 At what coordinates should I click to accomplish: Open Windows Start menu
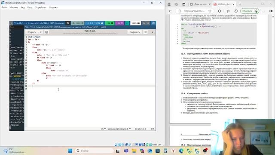tap(70, 151)
